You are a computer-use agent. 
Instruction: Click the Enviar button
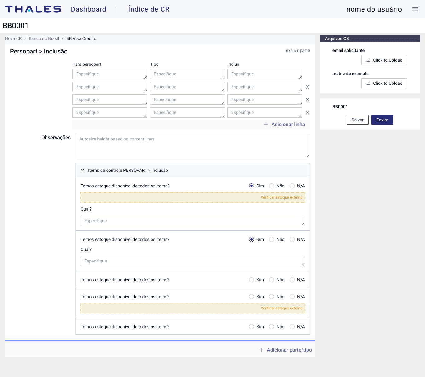tap(382, 120)
